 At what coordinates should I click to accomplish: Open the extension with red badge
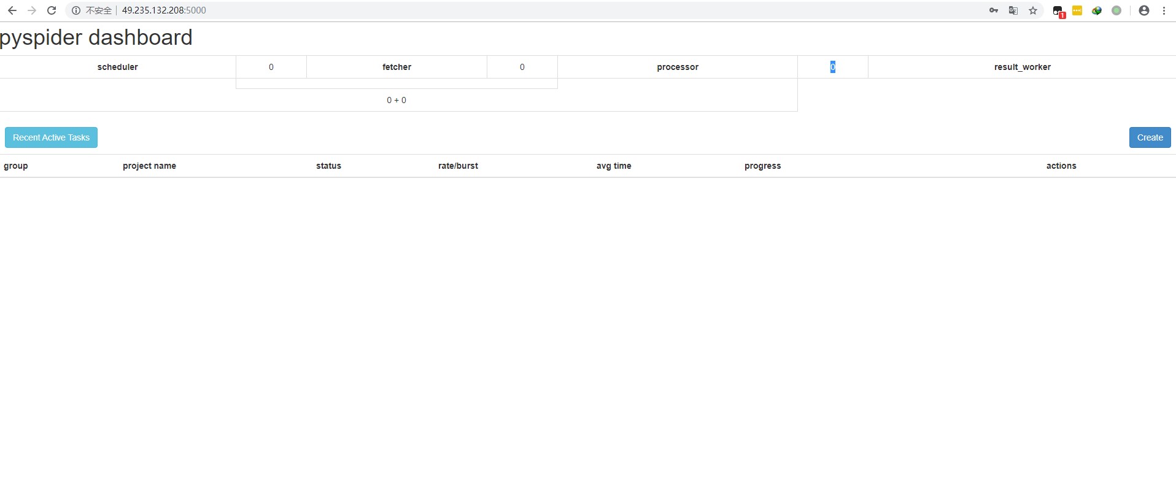(1058, 11)
